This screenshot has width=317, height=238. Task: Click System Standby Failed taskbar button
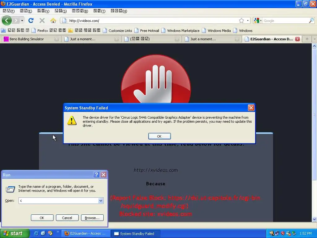tap(136, 234)
